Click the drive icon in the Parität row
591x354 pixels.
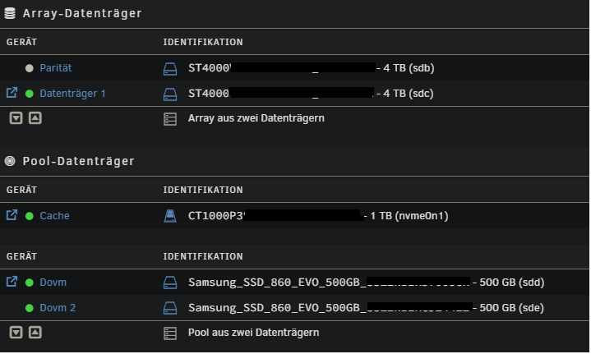click(170, 69)
